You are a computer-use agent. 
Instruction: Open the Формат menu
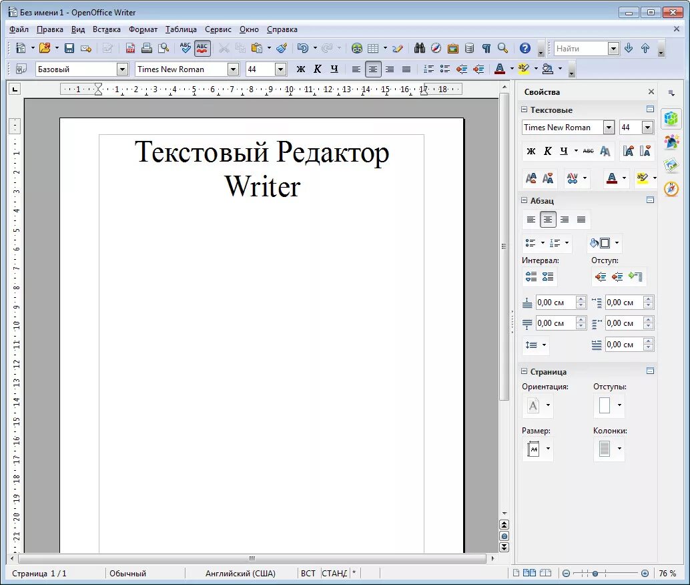coord(143,29)
